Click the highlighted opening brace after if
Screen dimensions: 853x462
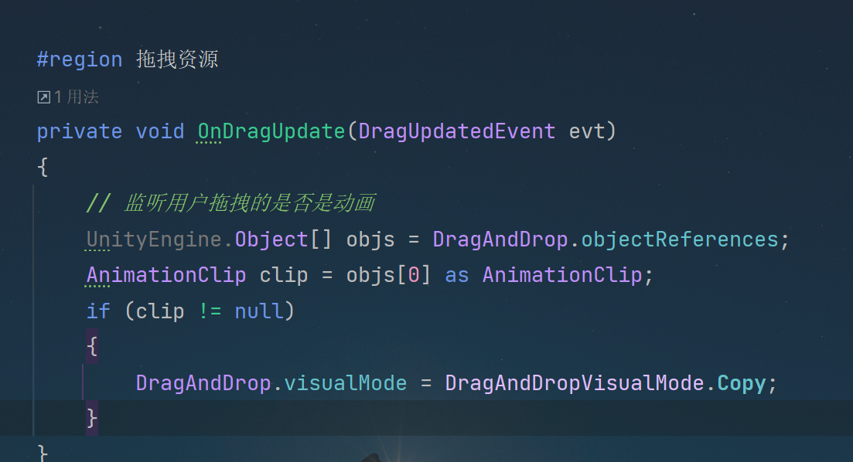pyautogui.click(x=92, y=346)
